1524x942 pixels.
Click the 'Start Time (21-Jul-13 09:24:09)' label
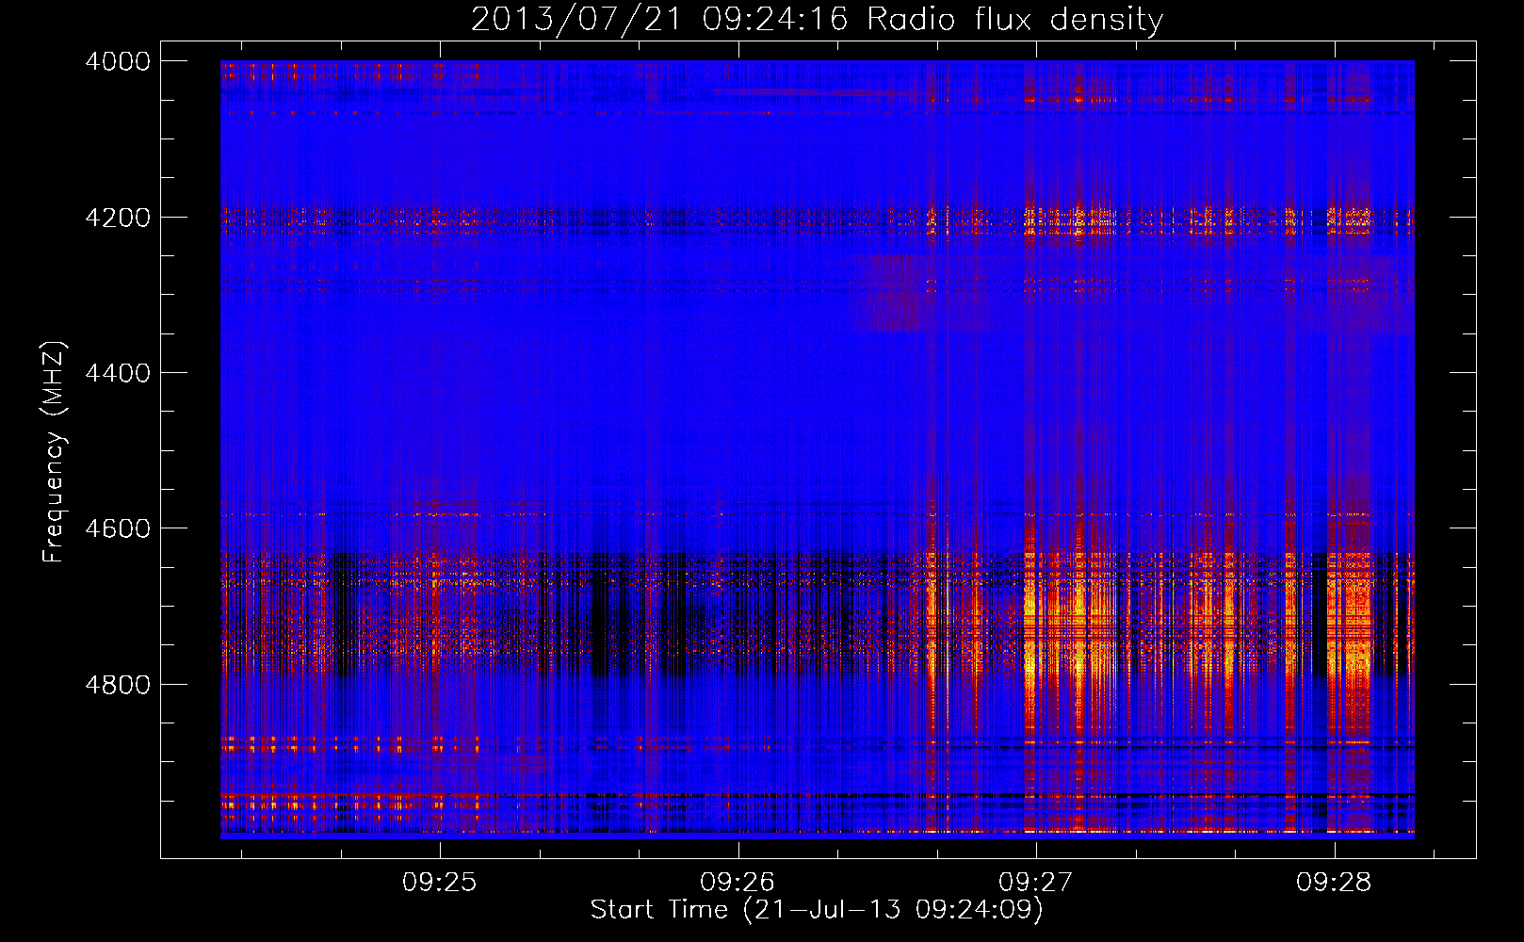[x=817, y=910]
